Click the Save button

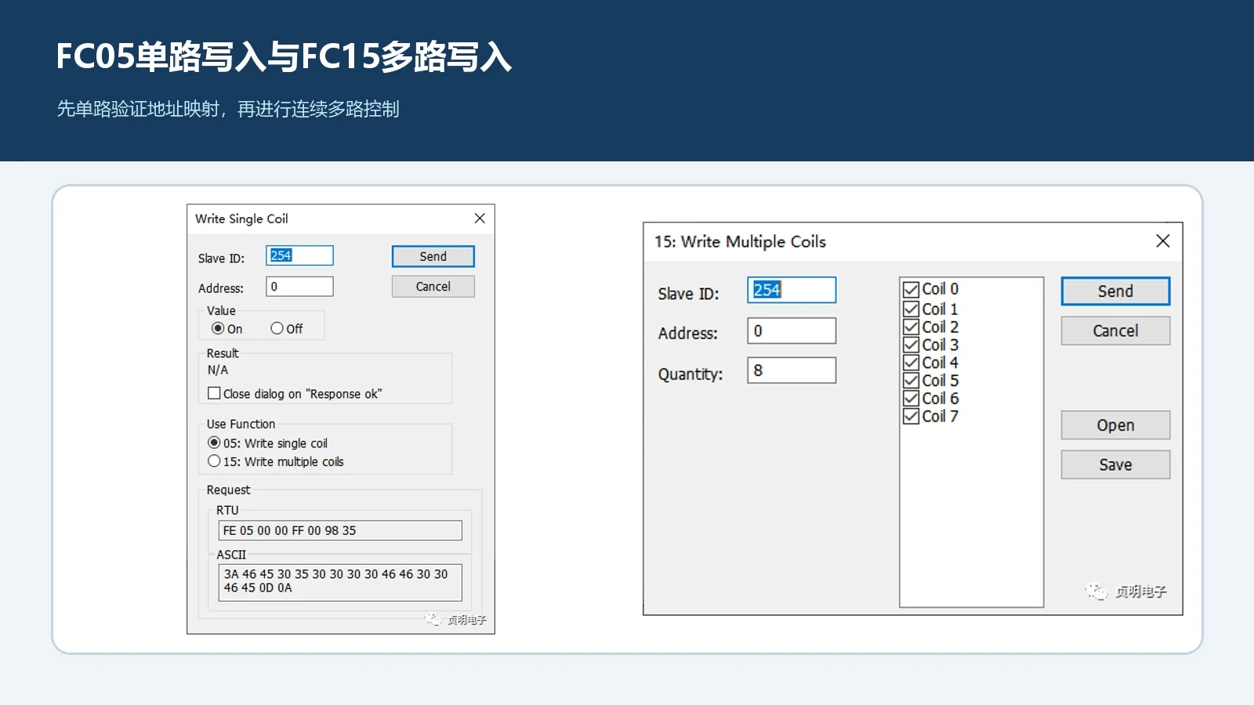tap(1115, 465)
